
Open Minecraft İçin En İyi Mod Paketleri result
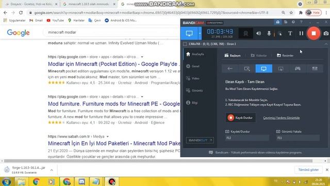tap(113, 144)
